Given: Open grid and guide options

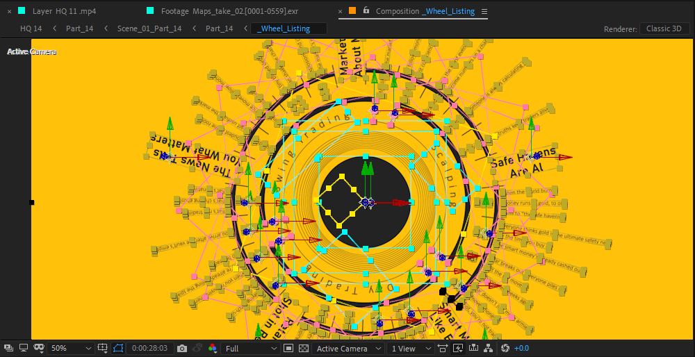Looking at the screenshot, I should tap(102, 348).
